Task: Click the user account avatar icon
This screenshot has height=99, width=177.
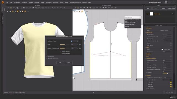Action: [166, 2]
